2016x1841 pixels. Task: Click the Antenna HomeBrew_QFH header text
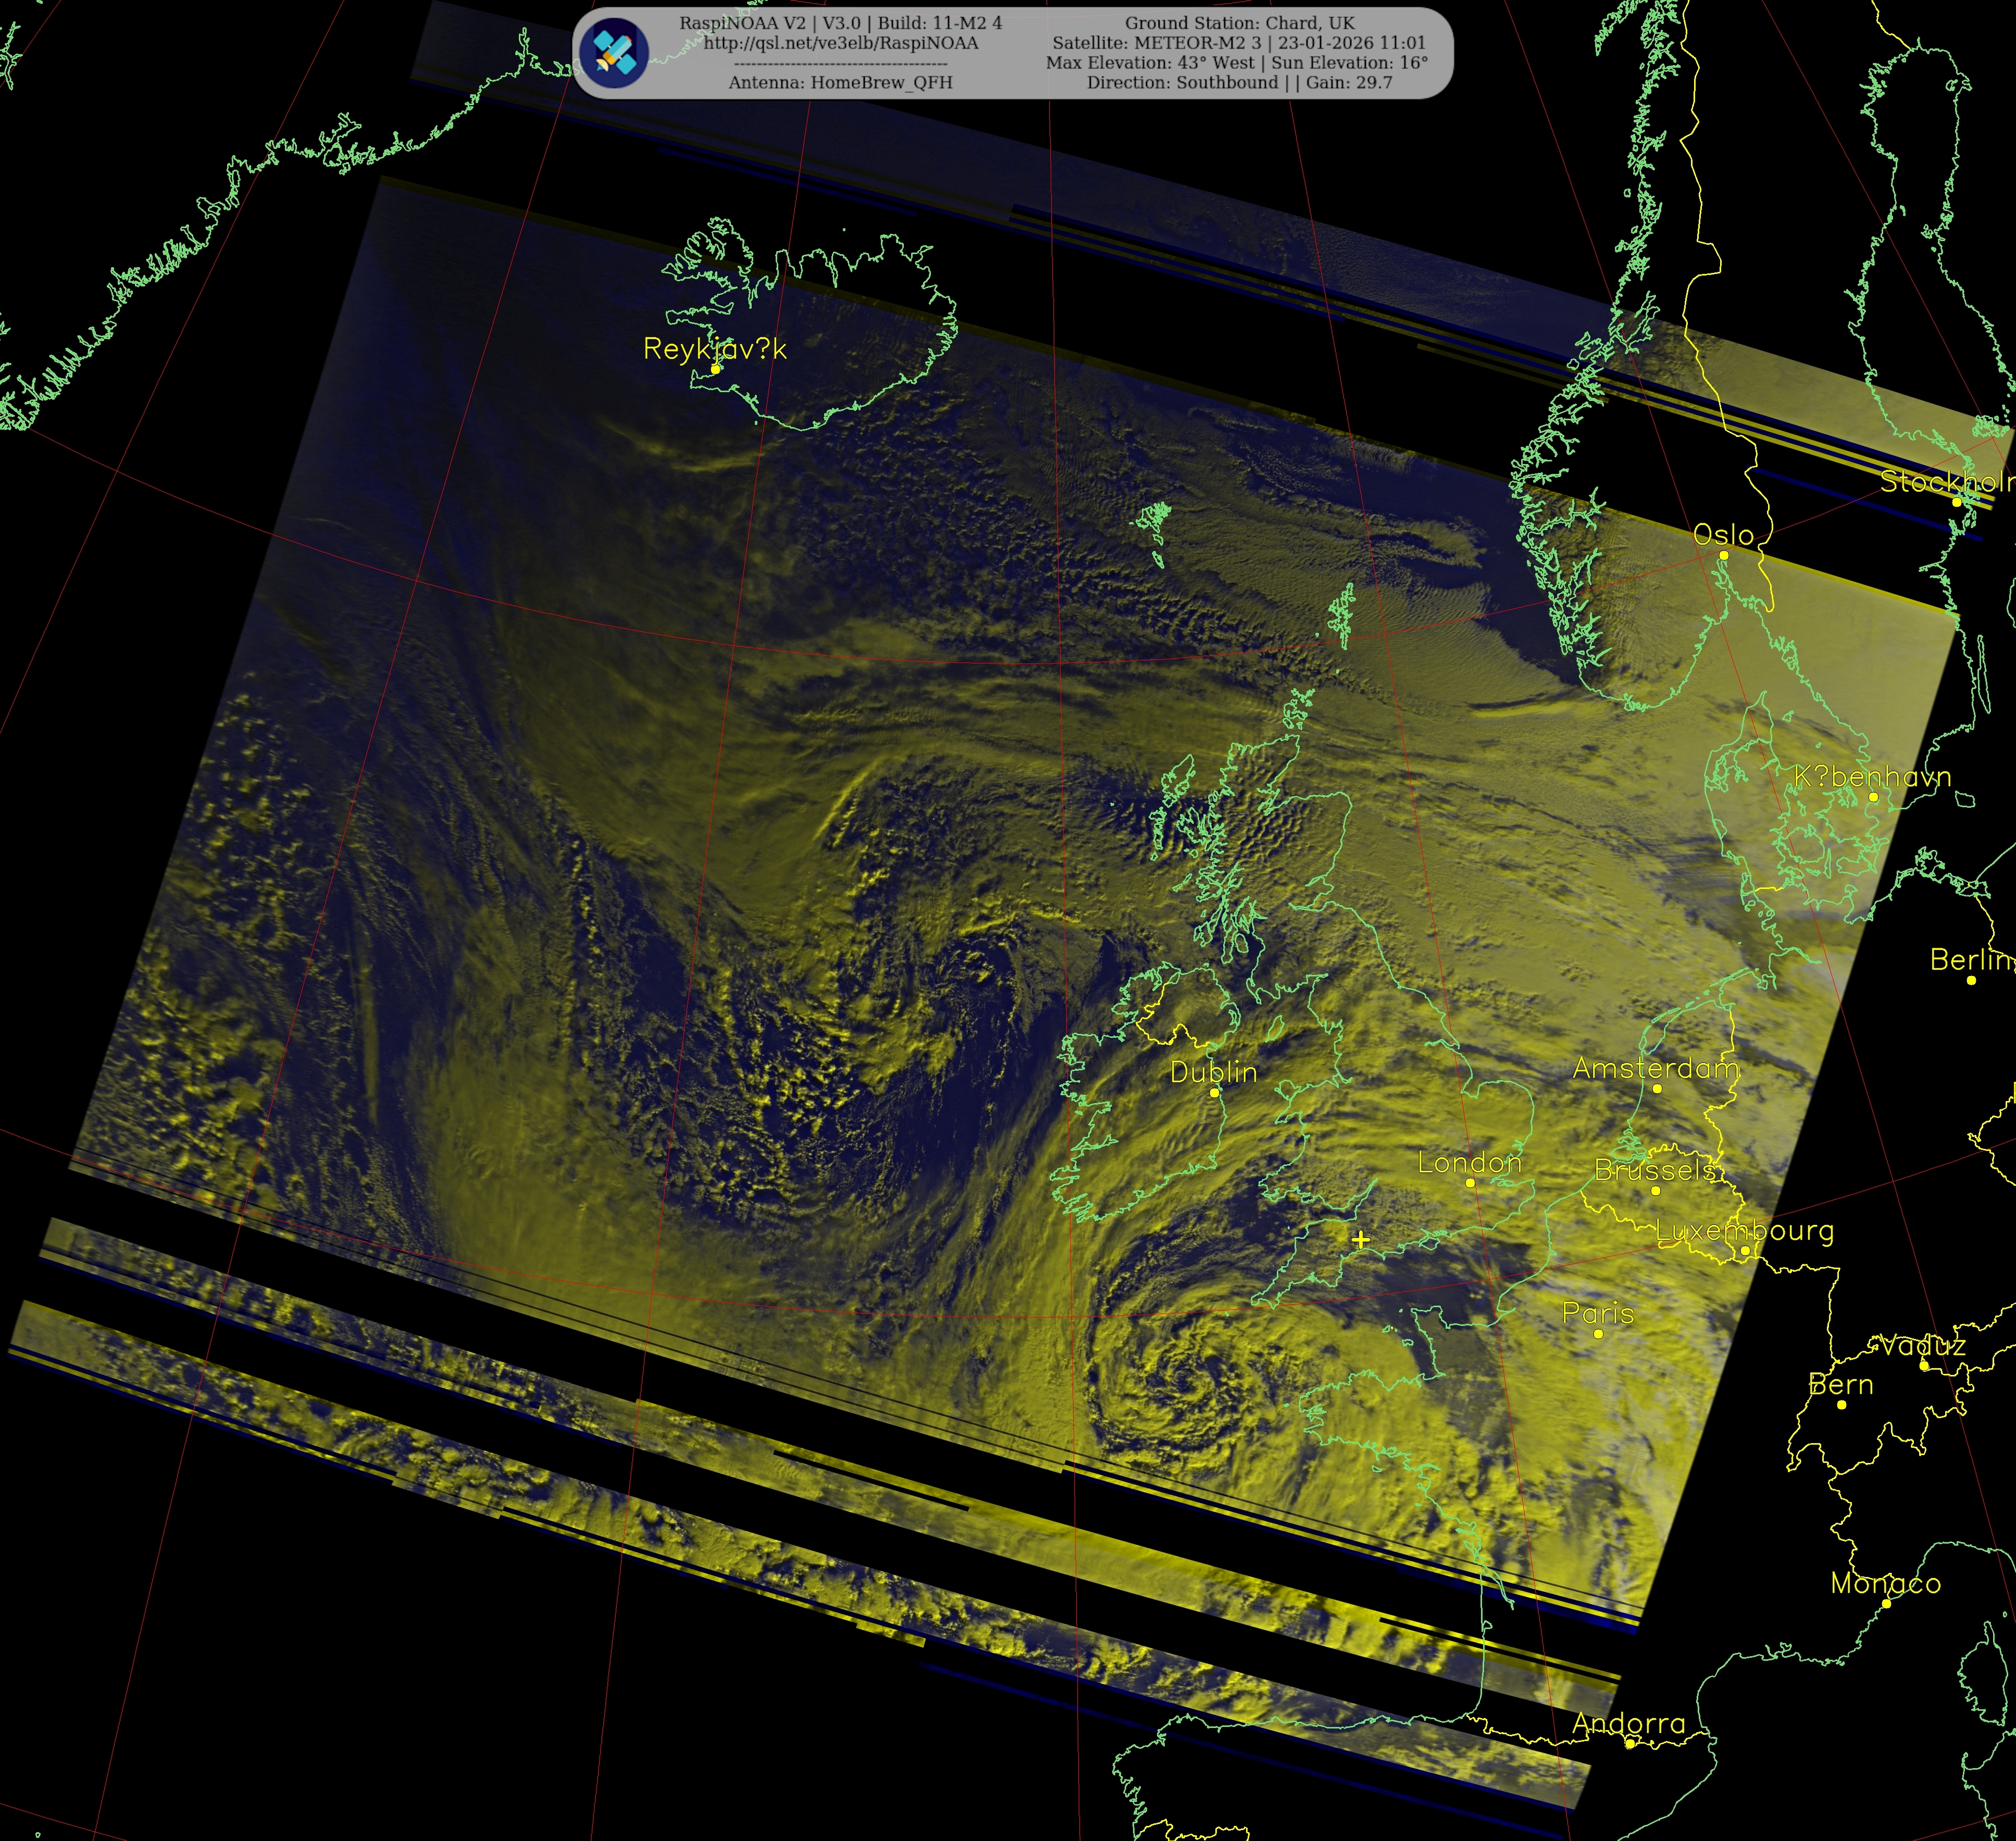coord(840,83)
